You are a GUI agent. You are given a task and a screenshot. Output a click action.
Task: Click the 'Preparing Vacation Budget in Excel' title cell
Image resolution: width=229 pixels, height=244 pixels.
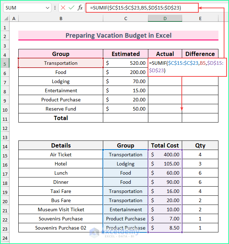tap(118, 35)
